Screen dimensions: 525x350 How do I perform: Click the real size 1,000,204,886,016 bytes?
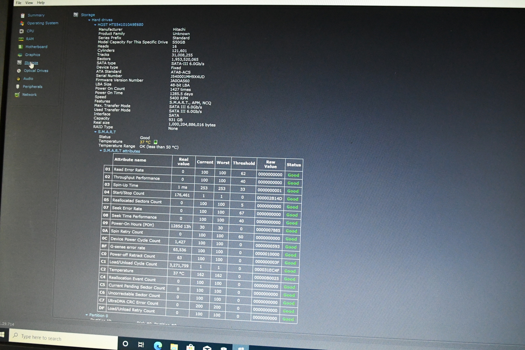pyautogui.click(x=192, y=125)
